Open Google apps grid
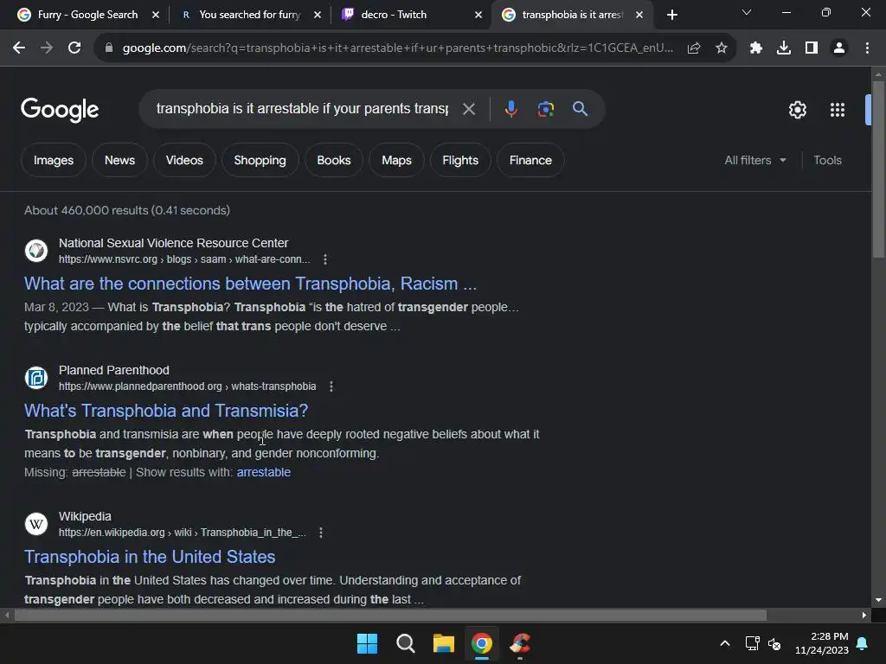The image size is (886, 664). click(838, 110)
